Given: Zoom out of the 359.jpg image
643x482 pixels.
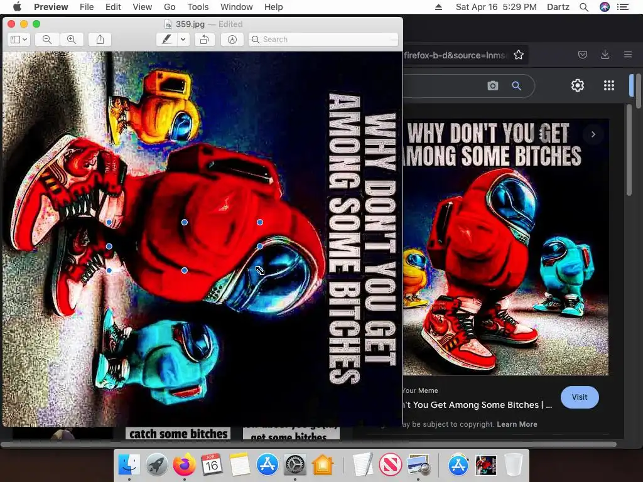Looking at the screenshot, I should click(x=47, y=40).
